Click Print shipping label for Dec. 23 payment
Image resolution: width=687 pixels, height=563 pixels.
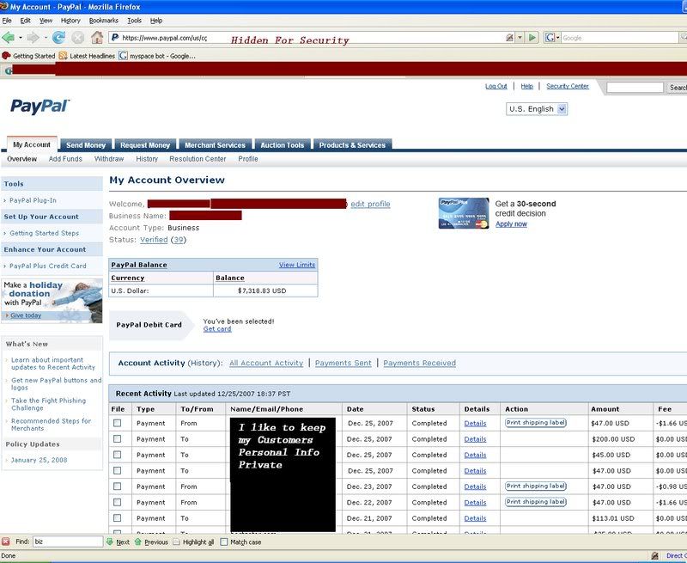536,486
